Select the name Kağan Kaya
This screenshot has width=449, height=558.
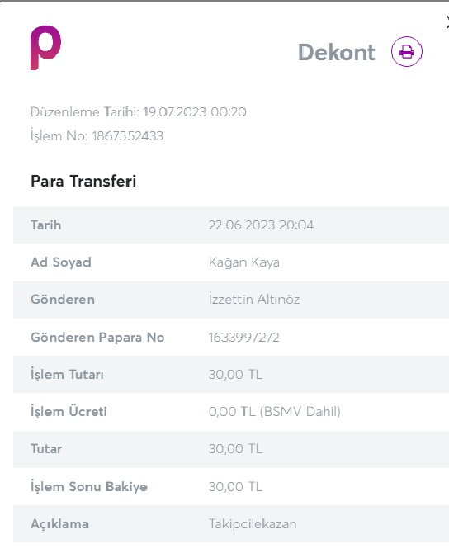(244, 262)
